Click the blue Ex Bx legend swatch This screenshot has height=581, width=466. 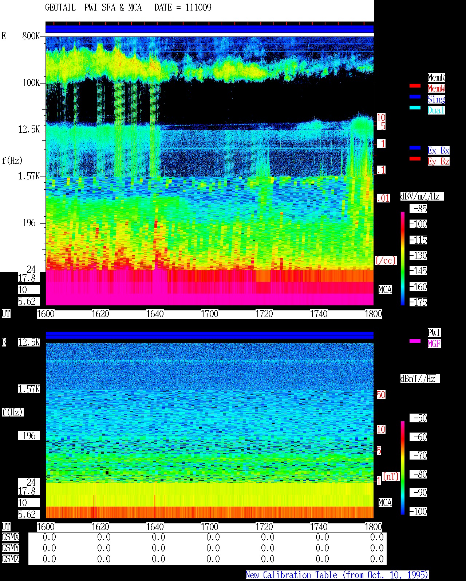pyautogui.click(x=415, y=148)
